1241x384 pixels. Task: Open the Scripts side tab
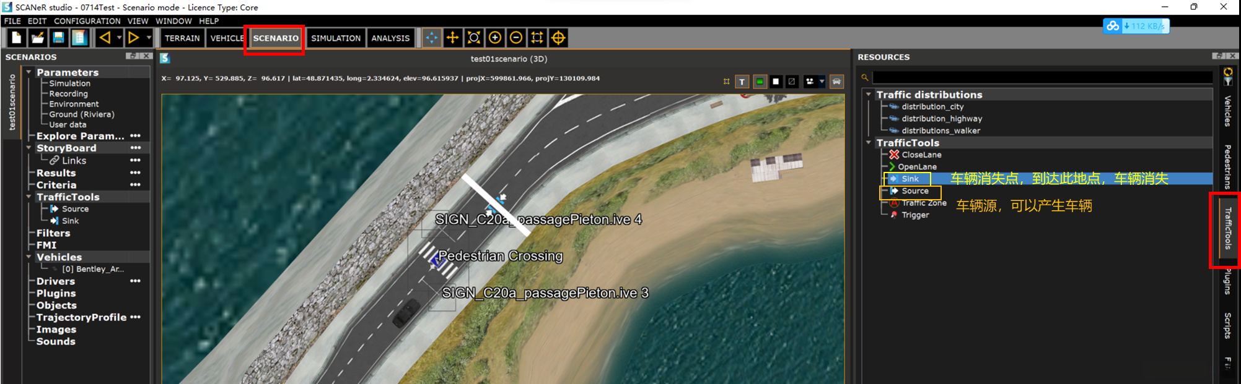coord(1227,325)
